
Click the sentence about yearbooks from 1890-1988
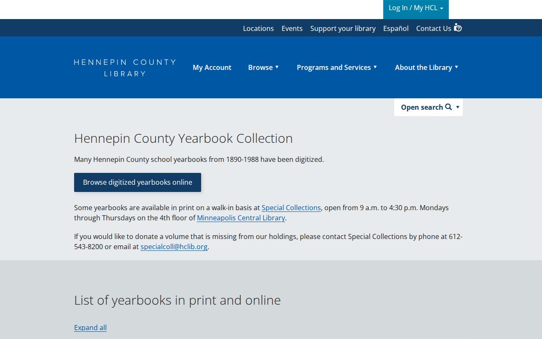(199, 159)
